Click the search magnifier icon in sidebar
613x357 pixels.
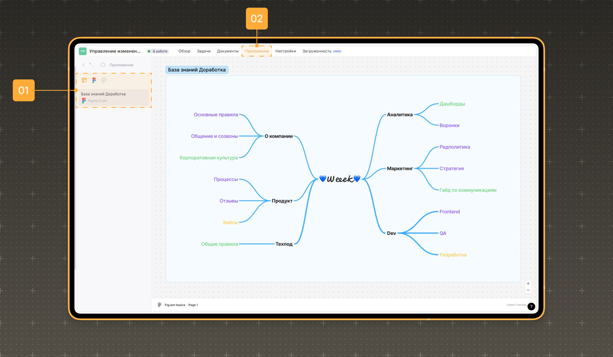coord(103,65)
